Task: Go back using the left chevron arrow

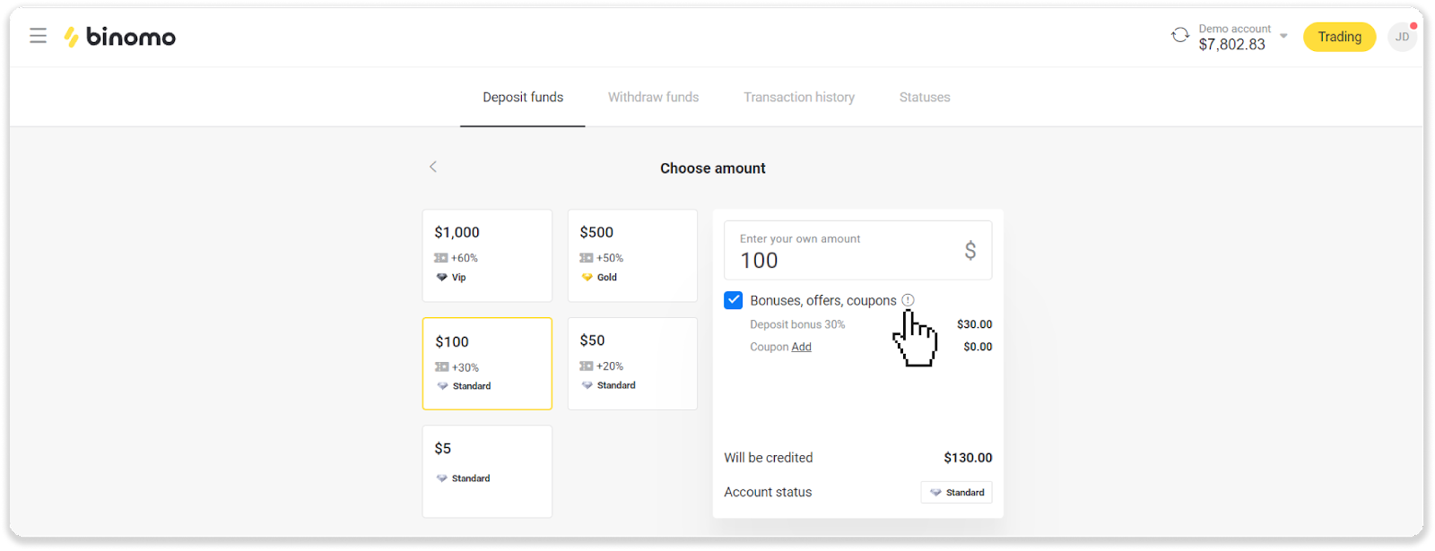Action: [433, 167]
